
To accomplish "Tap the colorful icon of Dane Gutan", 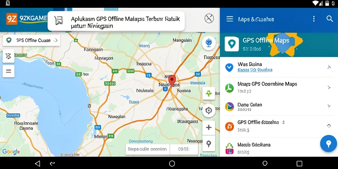I will pos(229,107).
